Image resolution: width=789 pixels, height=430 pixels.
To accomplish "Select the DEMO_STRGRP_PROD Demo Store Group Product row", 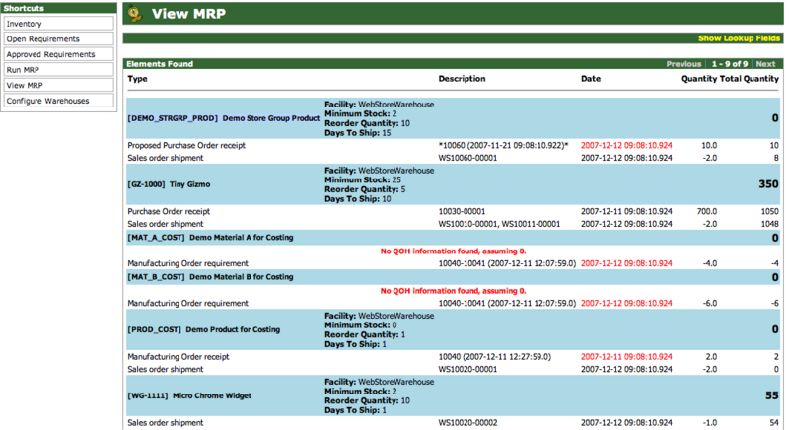I will [453, 118].
